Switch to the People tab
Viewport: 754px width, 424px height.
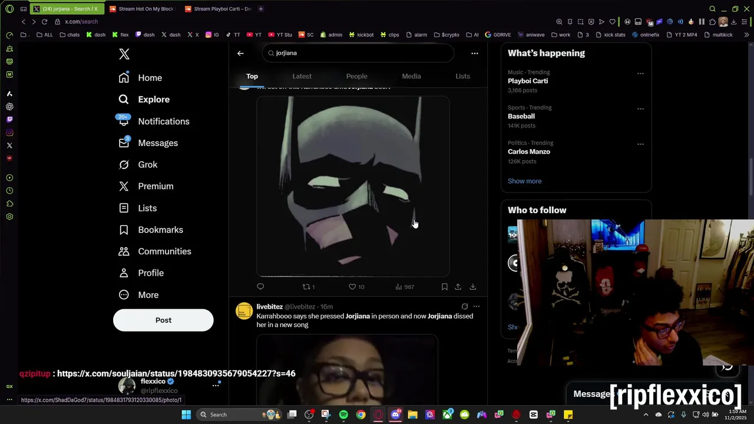coord(356,76)
